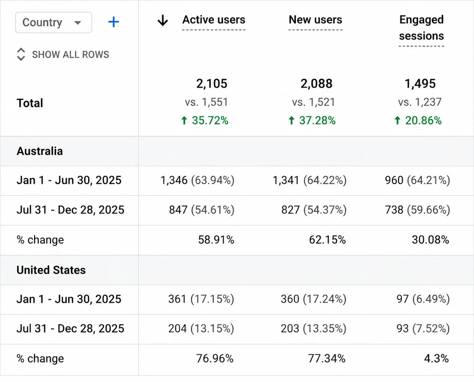This screenshot has height=382, width=474.
Task: Sort by the New users column header
Action: pos(316,20)
